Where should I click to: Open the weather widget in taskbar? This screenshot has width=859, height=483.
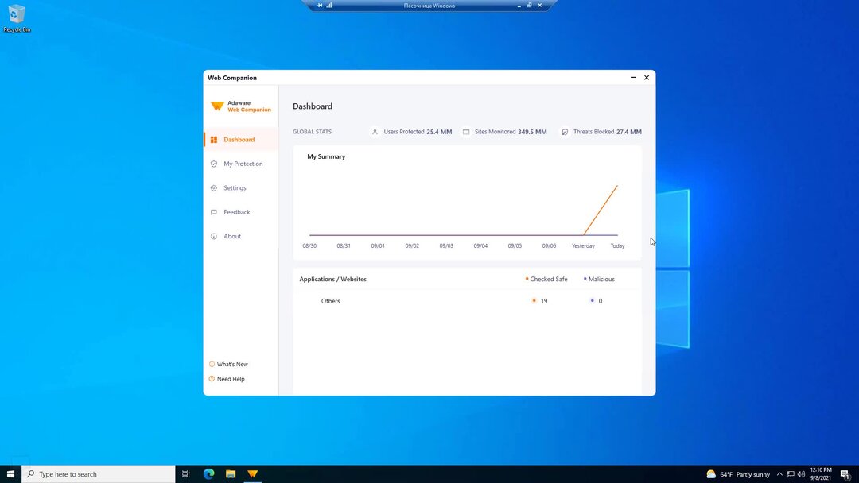tap(738, 474)
